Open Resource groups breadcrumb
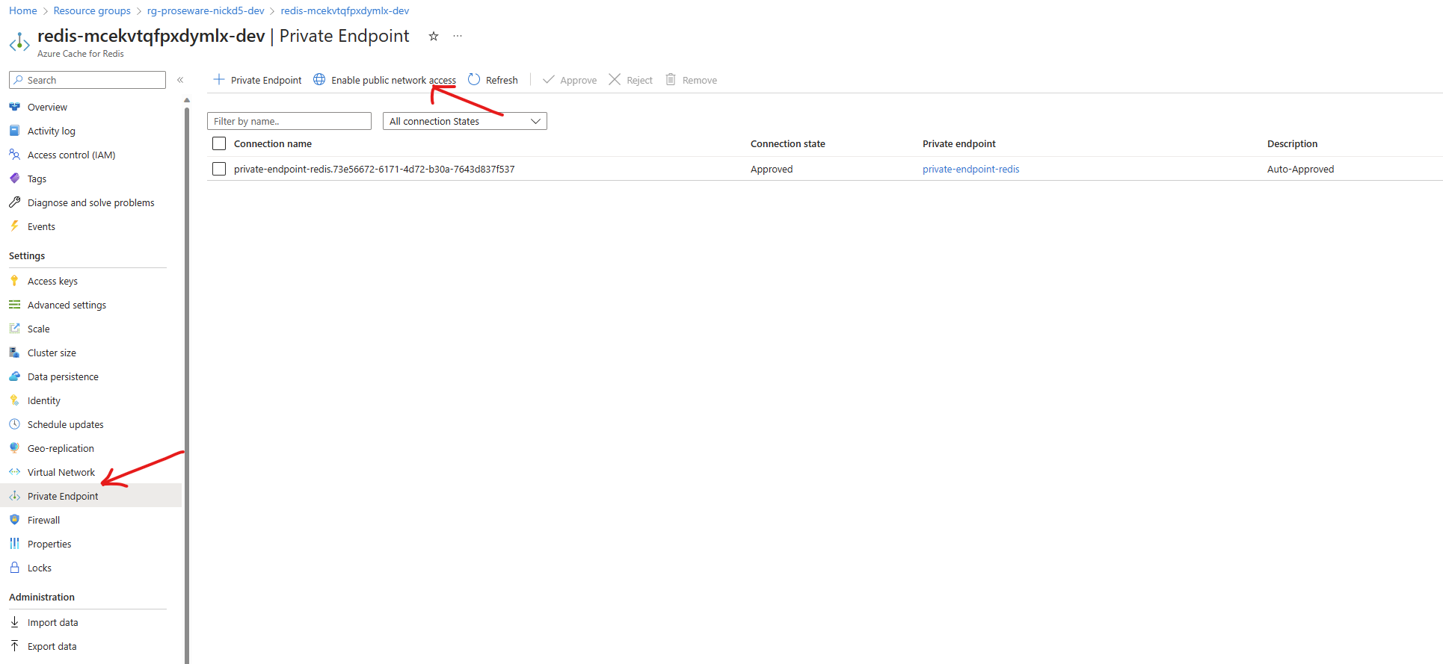 pyautogui.click(x=92, y=10)
